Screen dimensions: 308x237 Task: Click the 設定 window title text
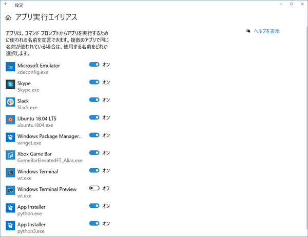(x=19, y=5)
